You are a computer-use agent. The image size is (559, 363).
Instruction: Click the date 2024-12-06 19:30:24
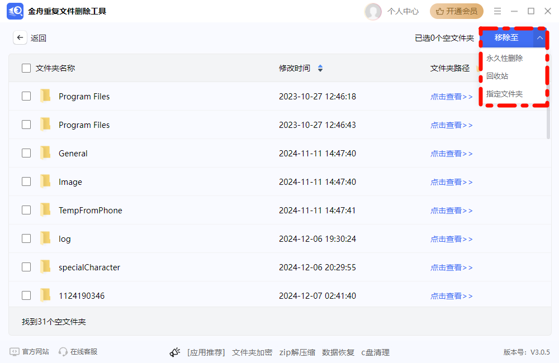click(x=318, y=238)
